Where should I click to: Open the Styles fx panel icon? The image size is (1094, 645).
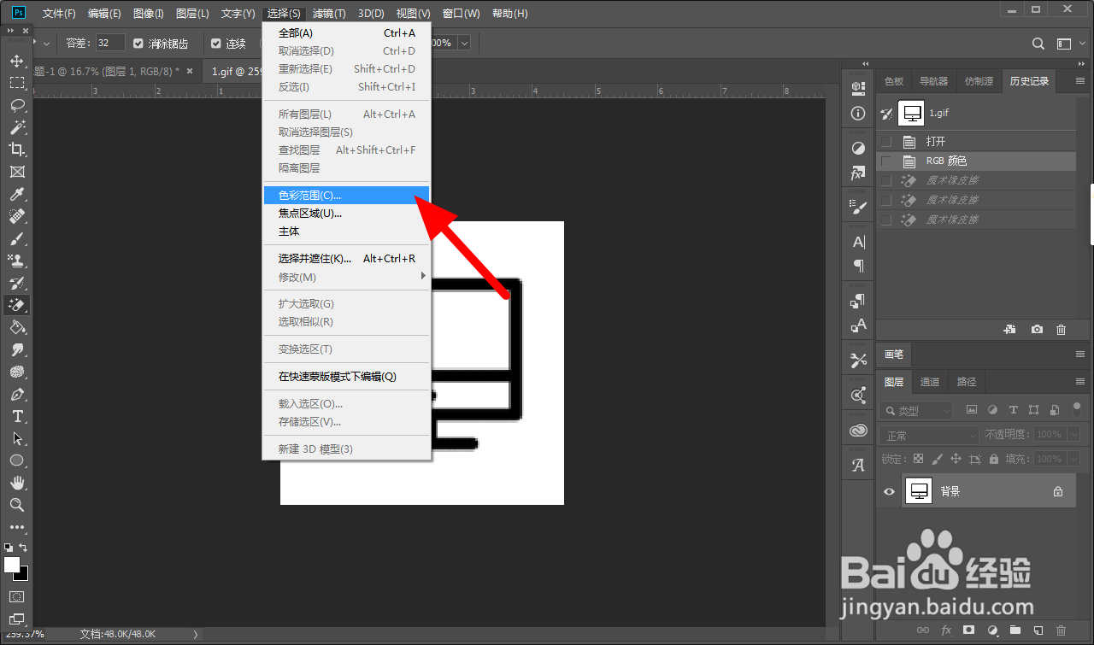point(859,173)
